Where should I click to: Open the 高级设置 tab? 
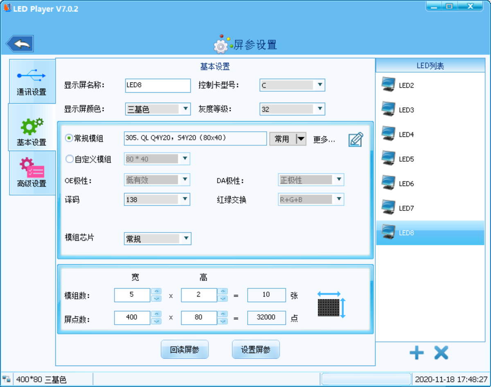click(x=32, y=173)
